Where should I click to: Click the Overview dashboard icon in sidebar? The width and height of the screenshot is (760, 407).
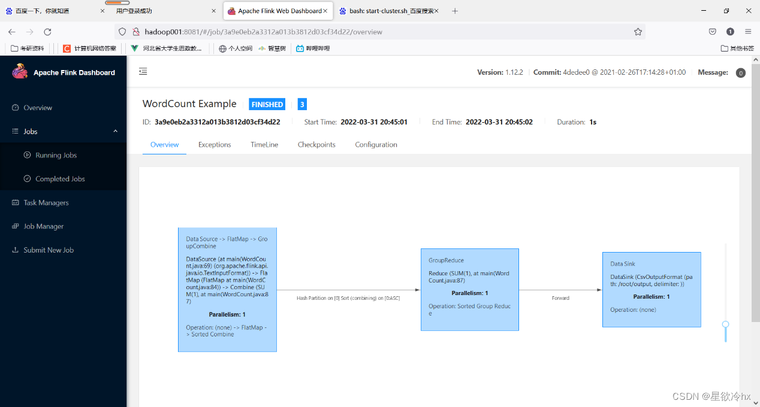(16, 108)
